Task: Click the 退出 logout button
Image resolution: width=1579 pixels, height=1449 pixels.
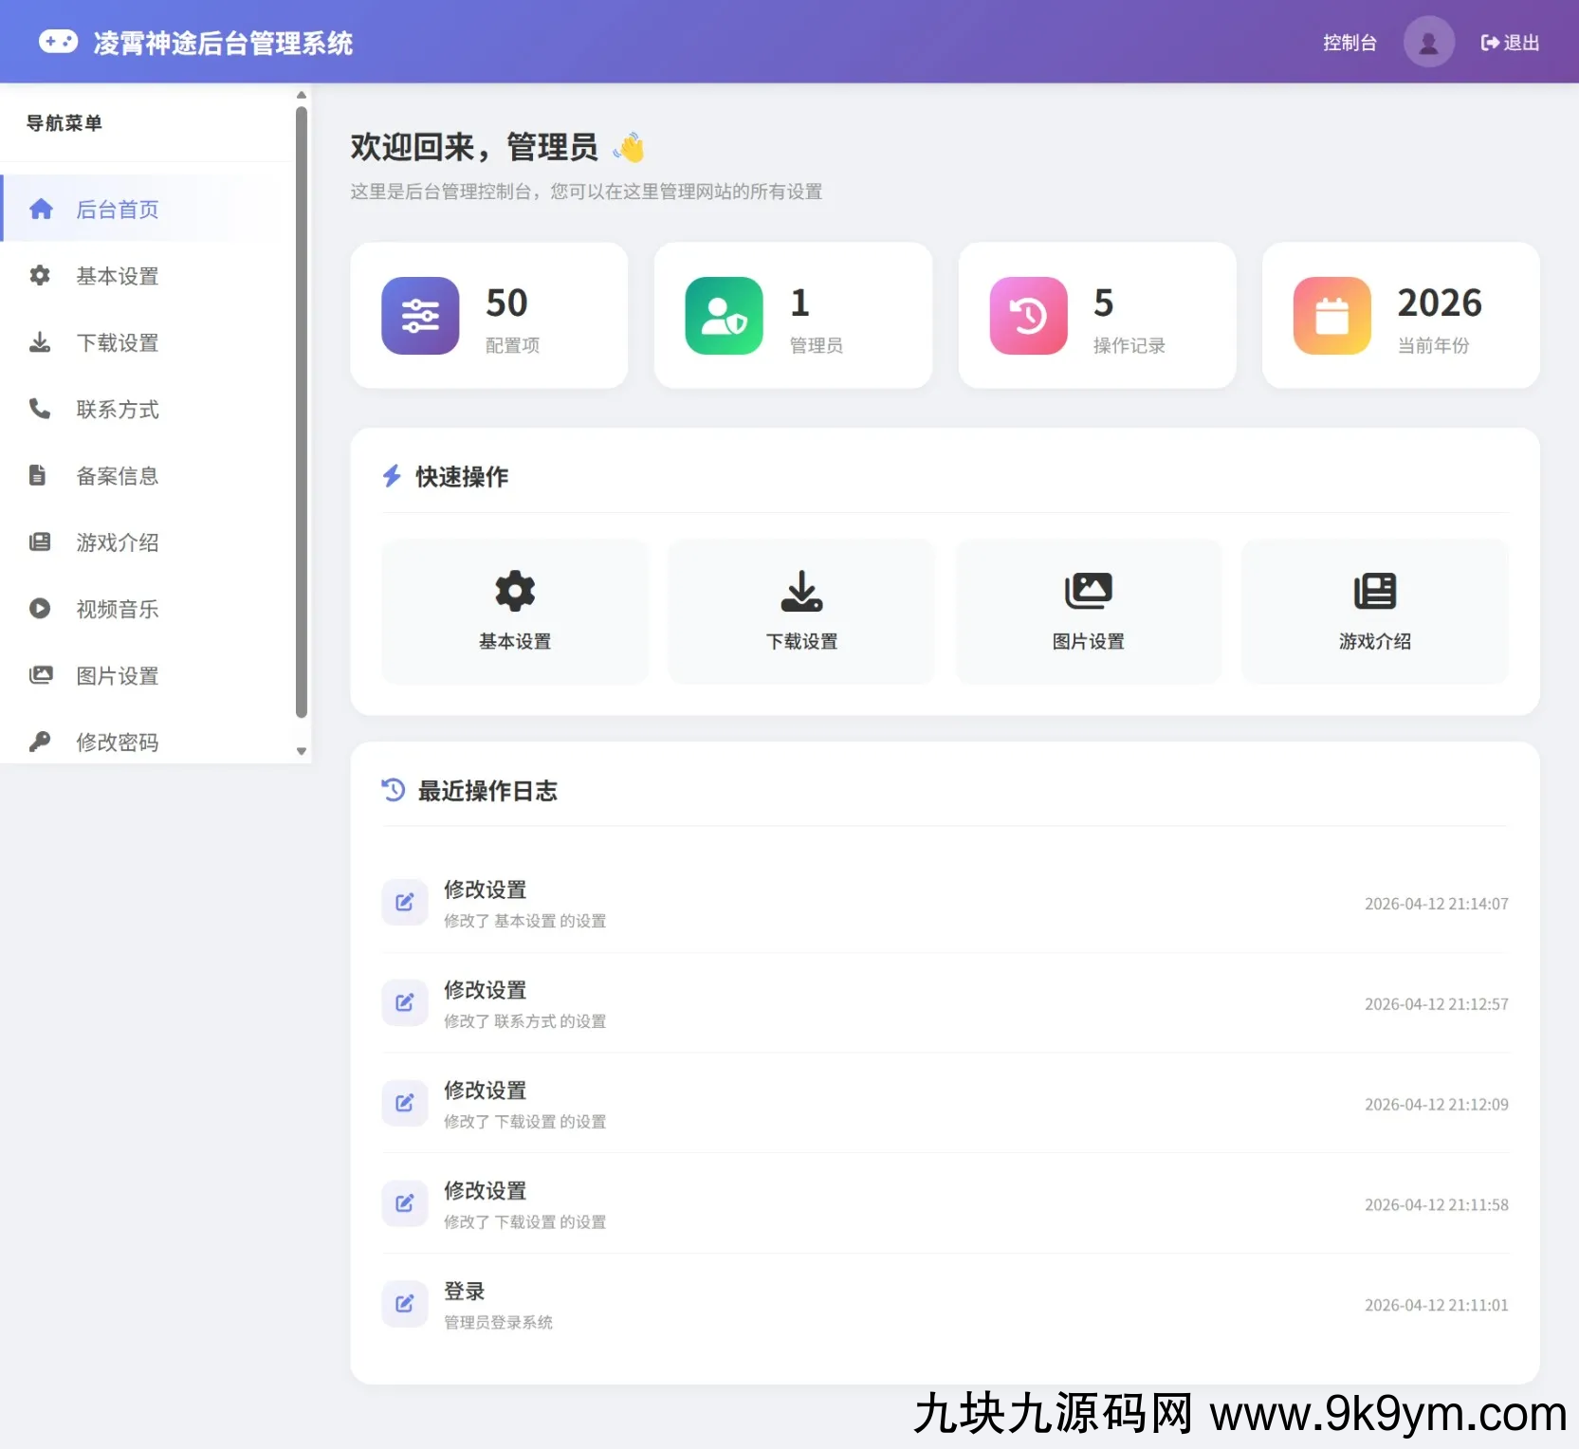Action: click(x=1510, y=43)
